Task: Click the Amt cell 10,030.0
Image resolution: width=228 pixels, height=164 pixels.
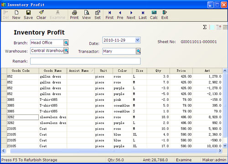Action: [x=207, y=146]
